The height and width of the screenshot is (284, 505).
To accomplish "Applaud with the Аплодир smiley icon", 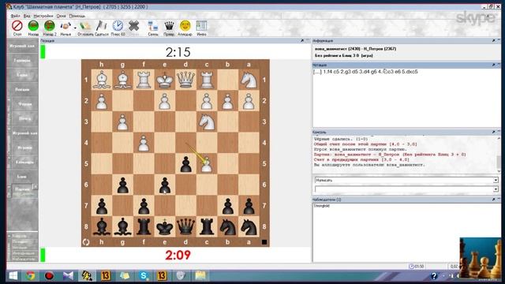I will 185,26.
